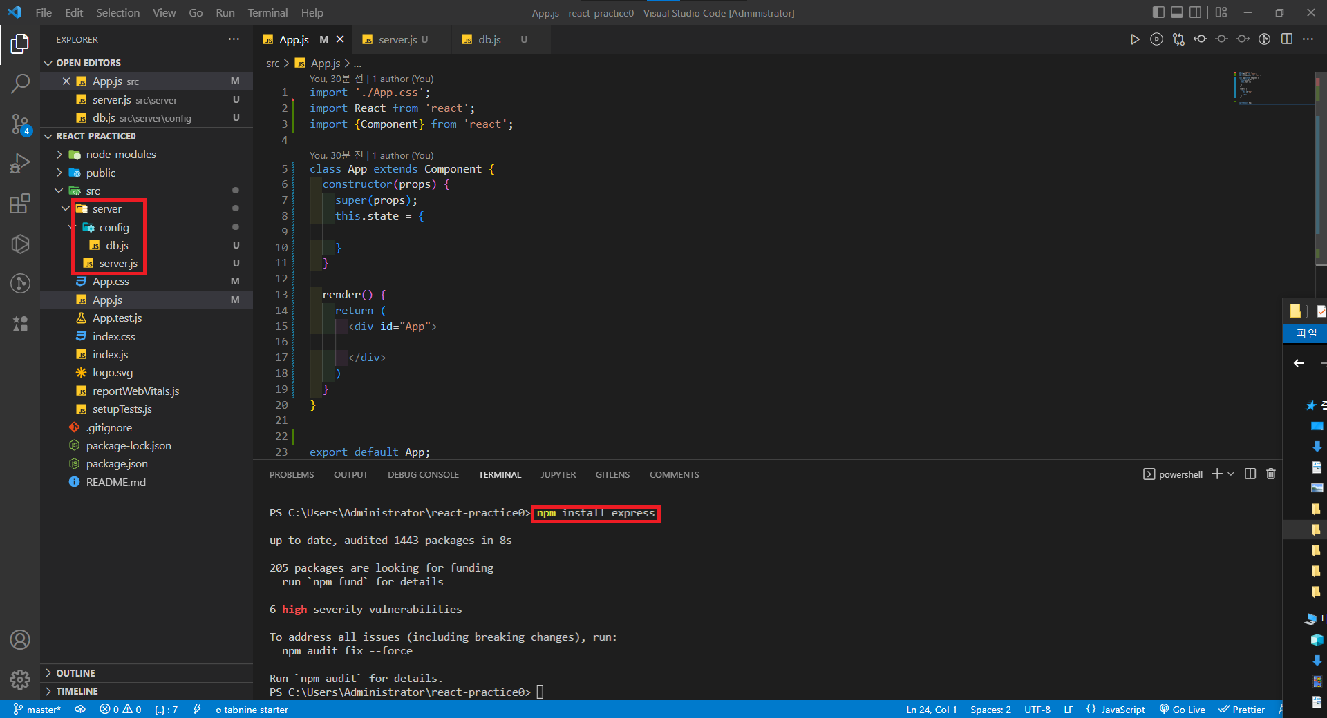Image resolution: width=1327 pixels, height=718 pixels.
Task: Open the Run and Debug view
Action: 20,164
